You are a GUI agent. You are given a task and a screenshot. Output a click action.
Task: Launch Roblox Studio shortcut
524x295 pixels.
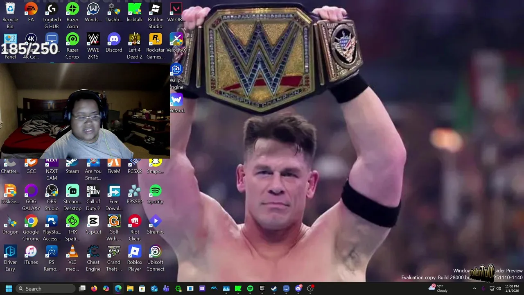pyautogui.click(x=155, y=16)
